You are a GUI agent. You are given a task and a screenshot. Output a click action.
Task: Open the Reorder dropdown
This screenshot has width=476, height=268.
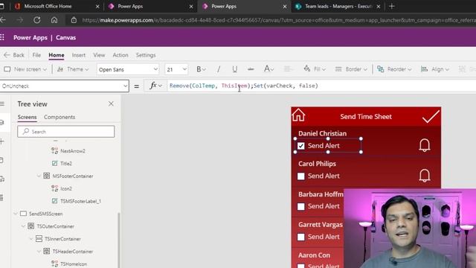tap(394, 69)
